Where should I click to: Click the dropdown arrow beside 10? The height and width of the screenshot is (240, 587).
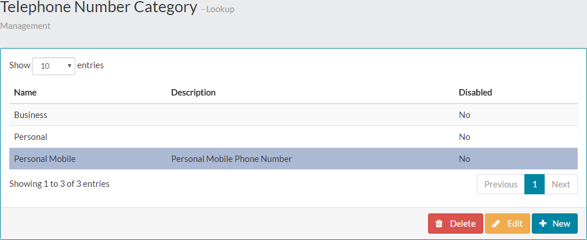[x=70, y=66]
